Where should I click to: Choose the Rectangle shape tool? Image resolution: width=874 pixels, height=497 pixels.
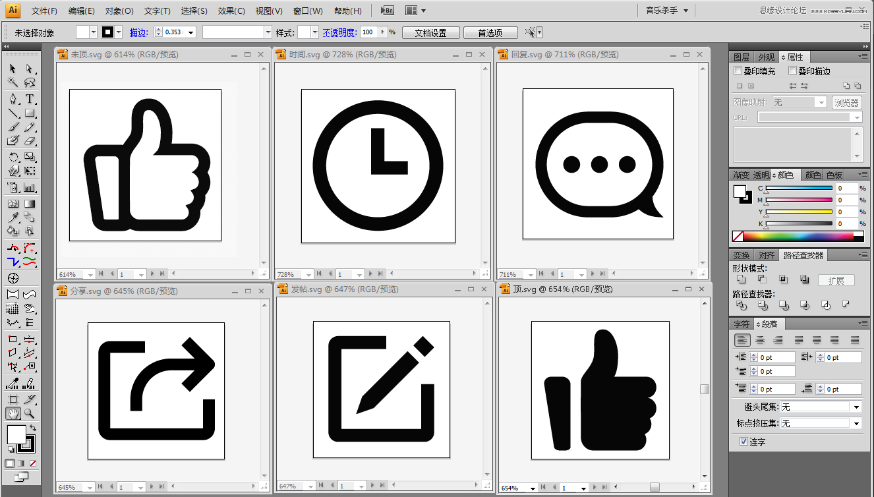tap(30, 113)
